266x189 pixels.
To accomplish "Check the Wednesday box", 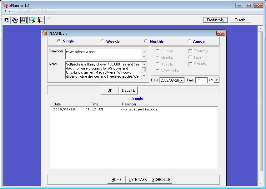I will coord(158,71).
